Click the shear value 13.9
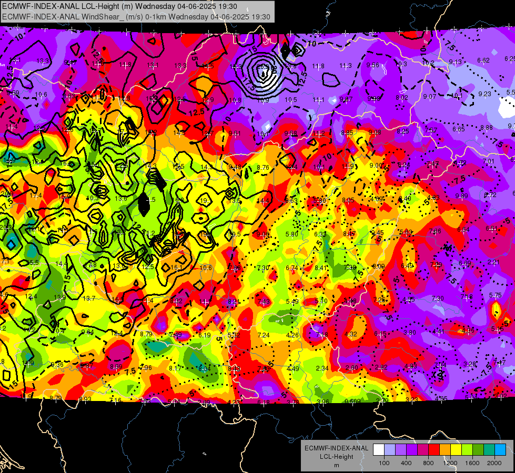The width and height of the screenshot is (515, 473). click(60, 297)
